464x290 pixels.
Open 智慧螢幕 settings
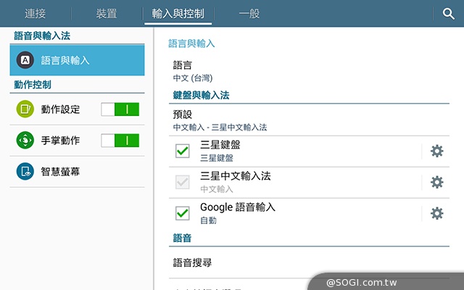[78, 172]
